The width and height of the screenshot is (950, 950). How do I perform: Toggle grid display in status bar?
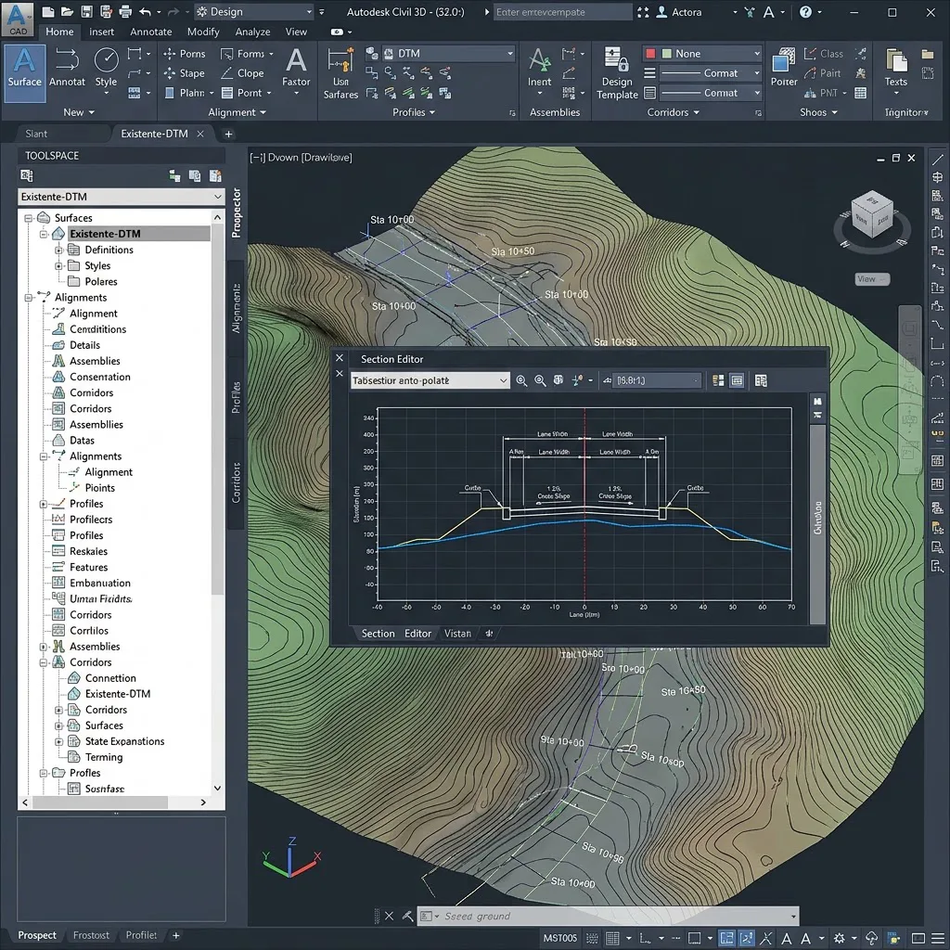coord(612,938)
